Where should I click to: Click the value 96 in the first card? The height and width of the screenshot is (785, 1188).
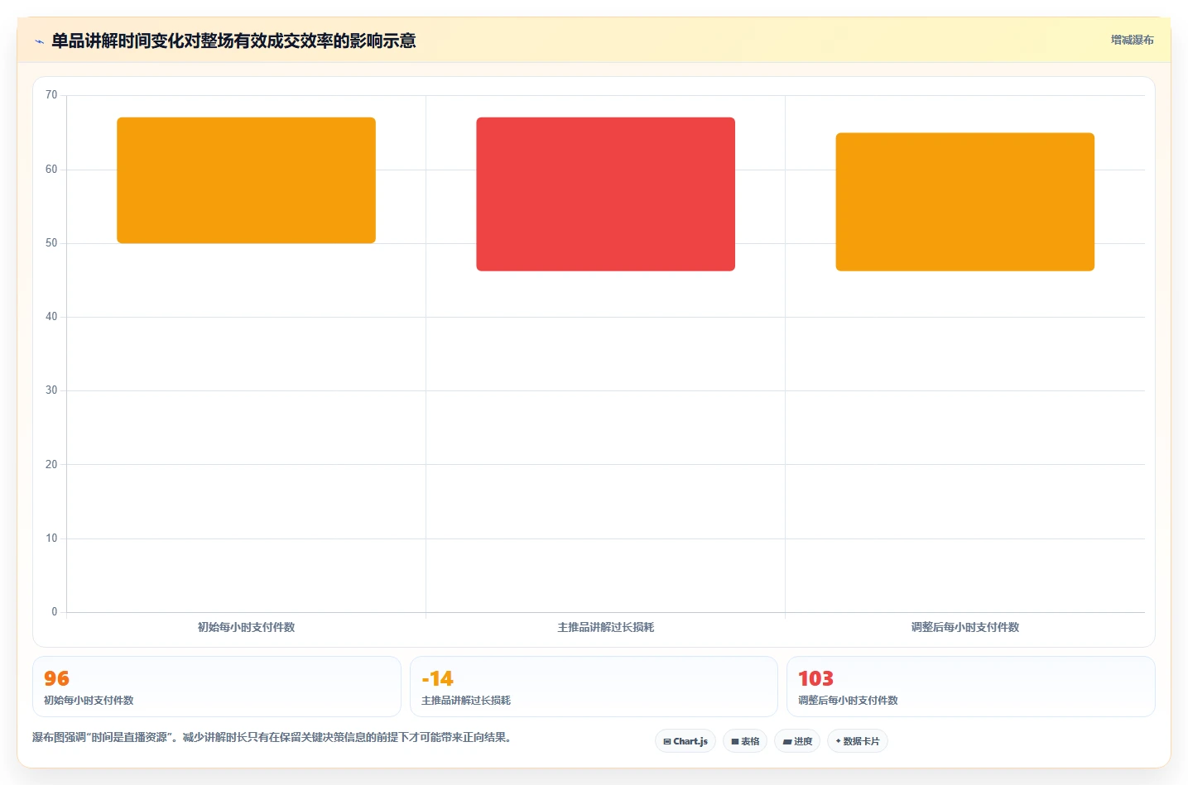(56, 679)
